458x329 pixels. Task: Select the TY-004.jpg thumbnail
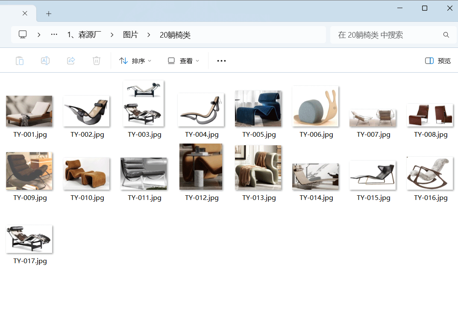click(x=201, y=110)
